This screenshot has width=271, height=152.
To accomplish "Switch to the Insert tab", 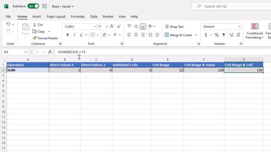I will pos(36,16).
